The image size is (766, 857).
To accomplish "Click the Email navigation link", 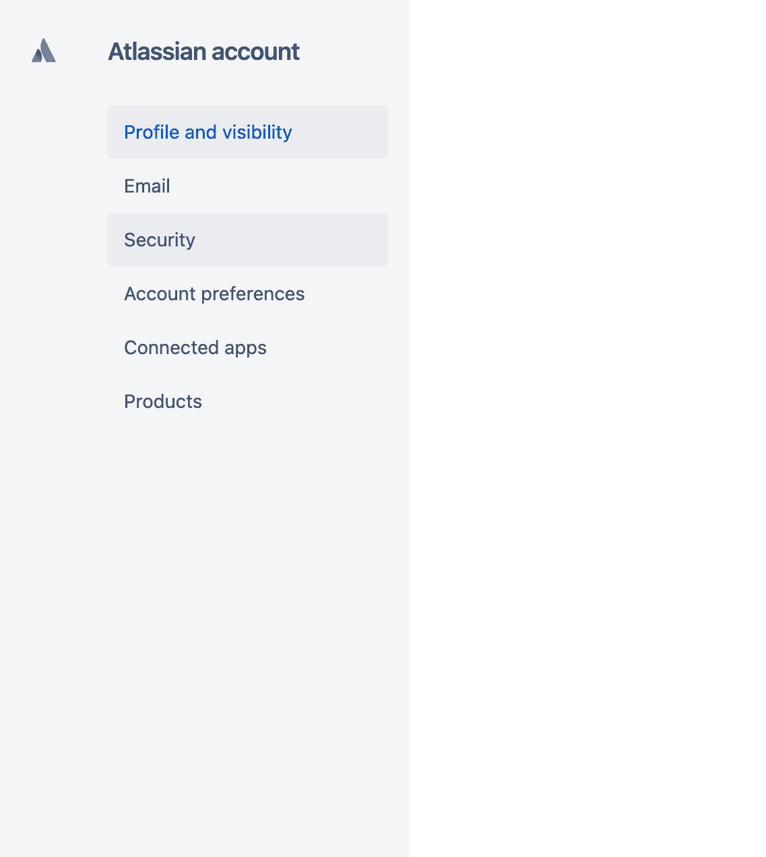I will click(248, 186).
